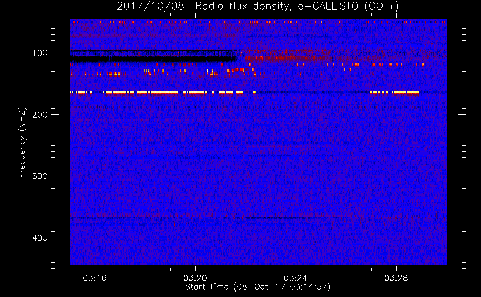Click the 03:28 time tick label
Screen dimensions: 481x297
click(x=396, y=278)
